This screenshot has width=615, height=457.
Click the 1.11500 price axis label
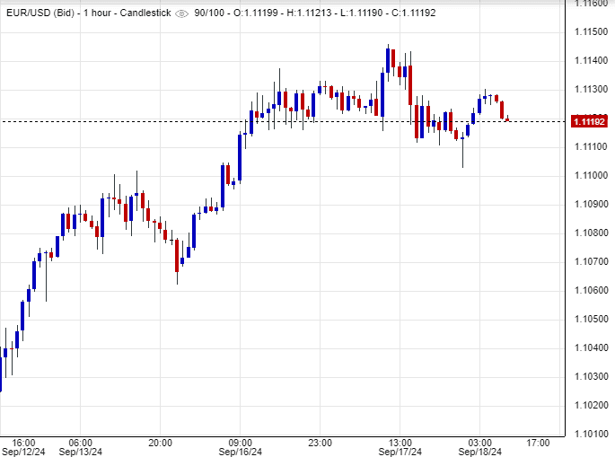(x=590, y=31)
